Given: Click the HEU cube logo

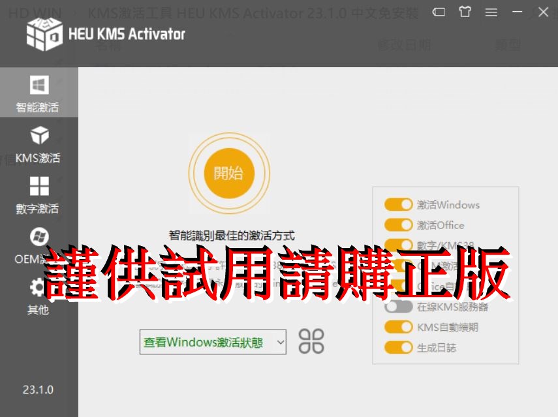Looking at the screenshot, I should pos(44,34).
